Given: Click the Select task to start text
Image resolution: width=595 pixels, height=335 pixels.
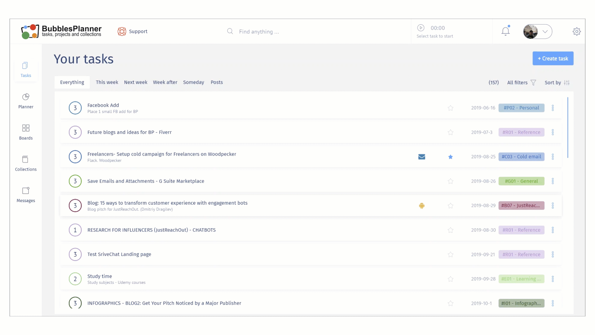Looking at the screenshot, I should (x=434, y=36).
